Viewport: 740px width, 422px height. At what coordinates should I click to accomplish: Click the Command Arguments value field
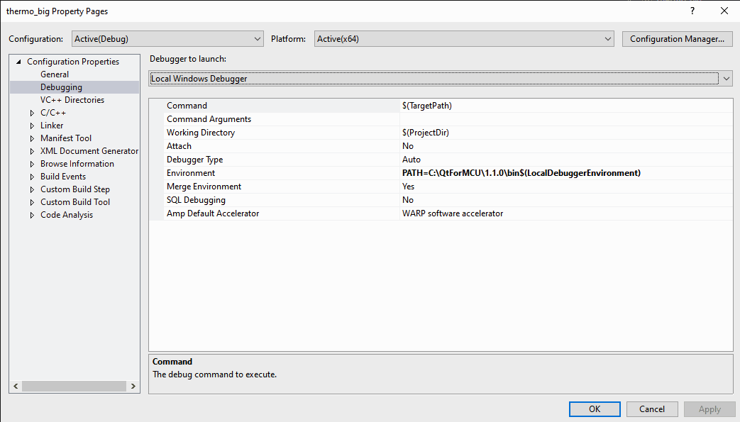[x=565, y=119]
